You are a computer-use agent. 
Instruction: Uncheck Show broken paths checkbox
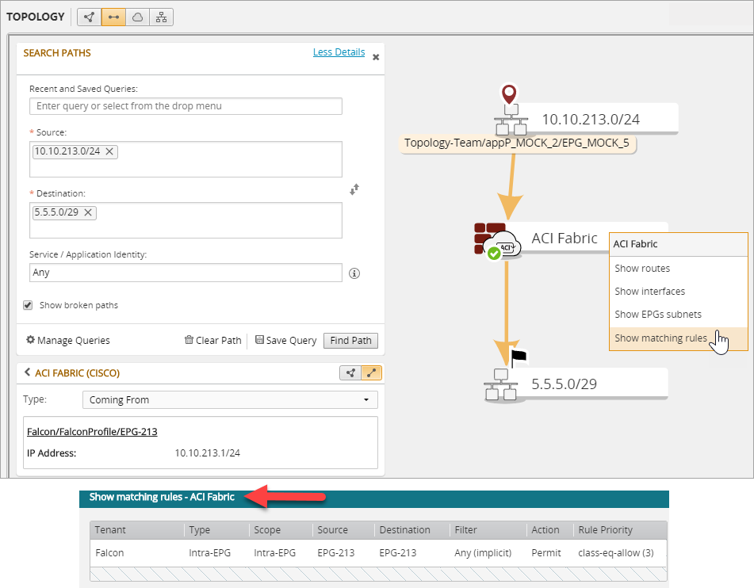coord(29,305)
